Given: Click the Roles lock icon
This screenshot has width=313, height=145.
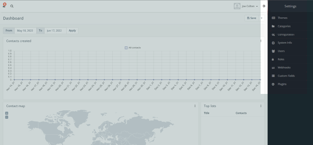Looking at the screenshot, I should (273, 59).
